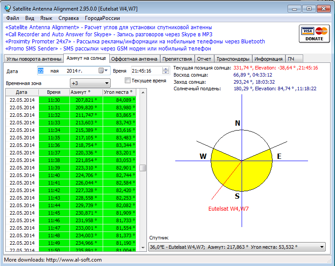Open the Отчет tab
The height and width of the screenshot is (266, 335).
point(204,59)
